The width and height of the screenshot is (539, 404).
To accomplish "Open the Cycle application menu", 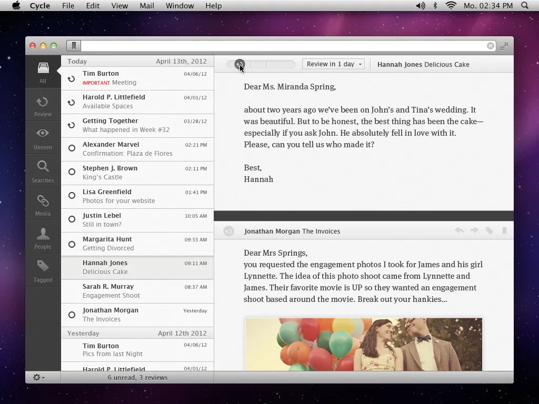I will [40, 6].
